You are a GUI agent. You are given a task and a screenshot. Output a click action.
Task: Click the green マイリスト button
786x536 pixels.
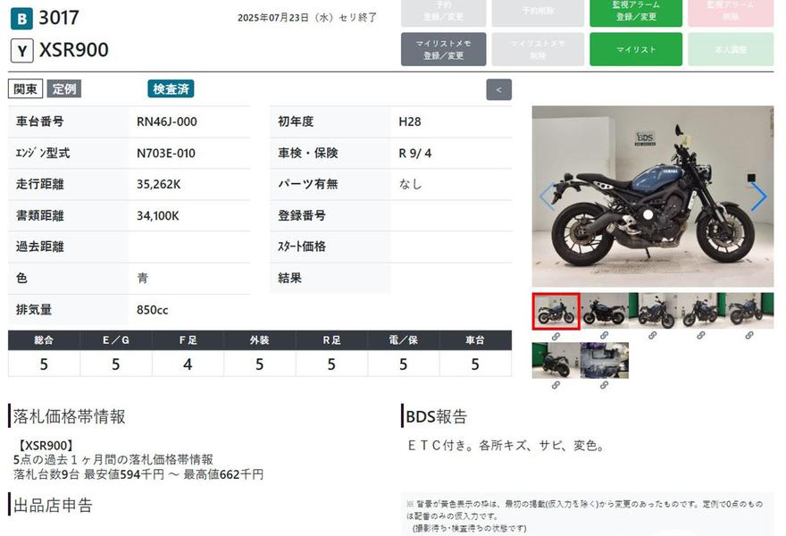636,50
